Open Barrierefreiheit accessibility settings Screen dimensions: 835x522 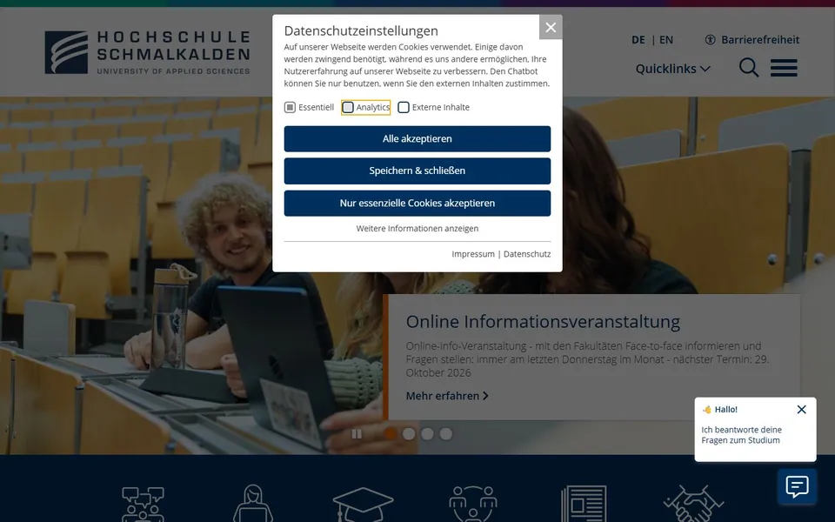coord(751,40)
